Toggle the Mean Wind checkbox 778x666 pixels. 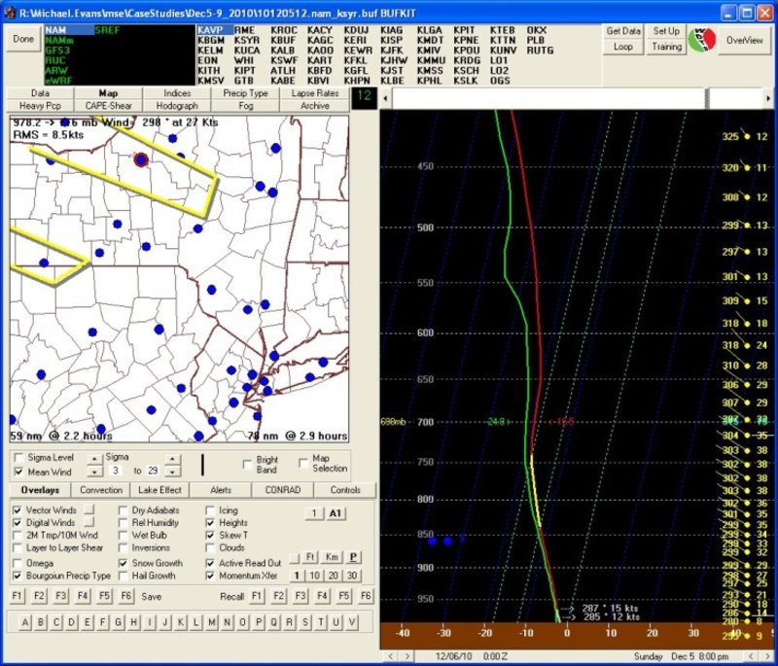[18, 472]
